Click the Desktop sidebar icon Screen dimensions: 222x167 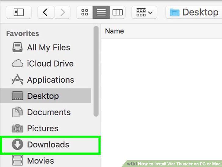tap(17, 96)
